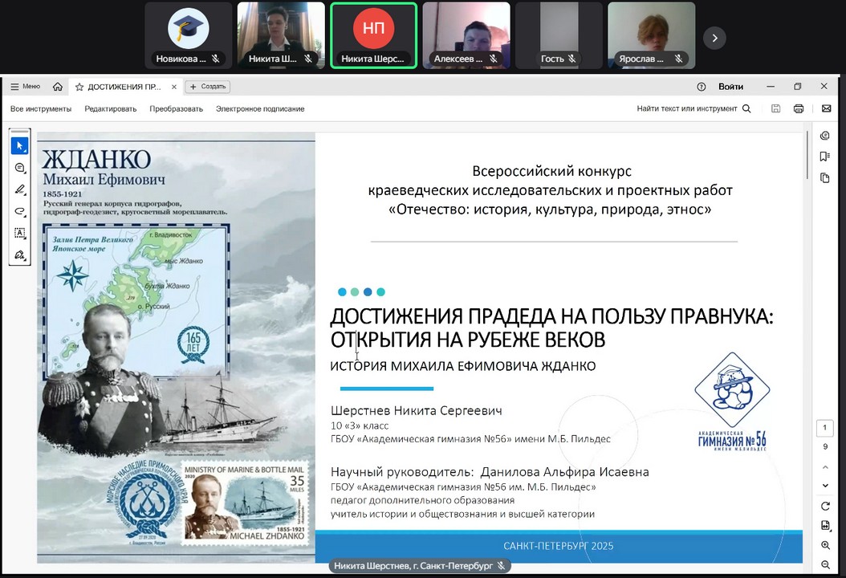
Task: Click the Войти sign-in button
Action: click(x=730, y=87)
